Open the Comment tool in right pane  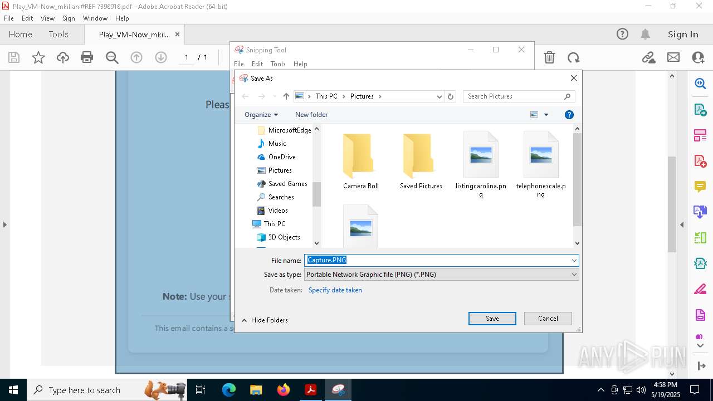click(x=700, y=187)
